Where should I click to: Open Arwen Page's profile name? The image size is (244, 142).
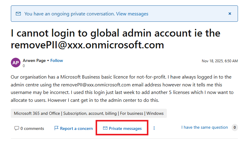coord(34,60)
